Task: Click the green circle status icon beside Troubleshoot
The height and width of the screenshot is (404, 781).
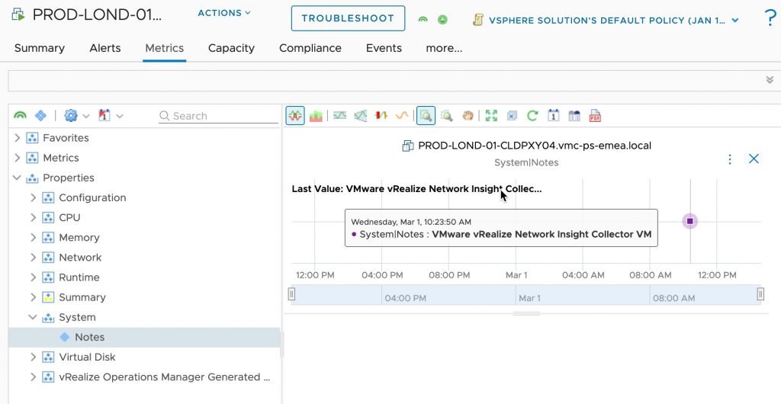Action: pyautogui.click(x=442, y=19)
